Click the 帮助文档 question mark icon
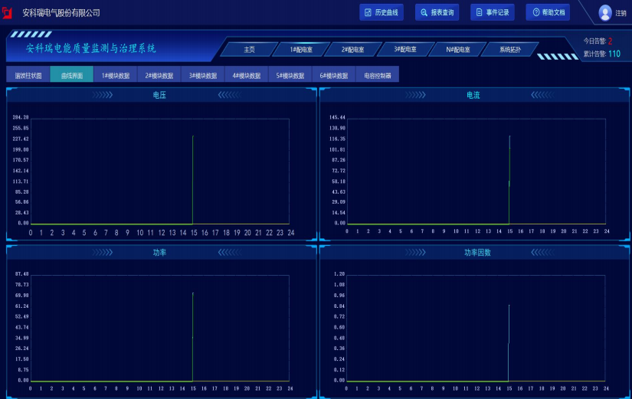This screenshot has width=632, height=399. tap(535, 12)
